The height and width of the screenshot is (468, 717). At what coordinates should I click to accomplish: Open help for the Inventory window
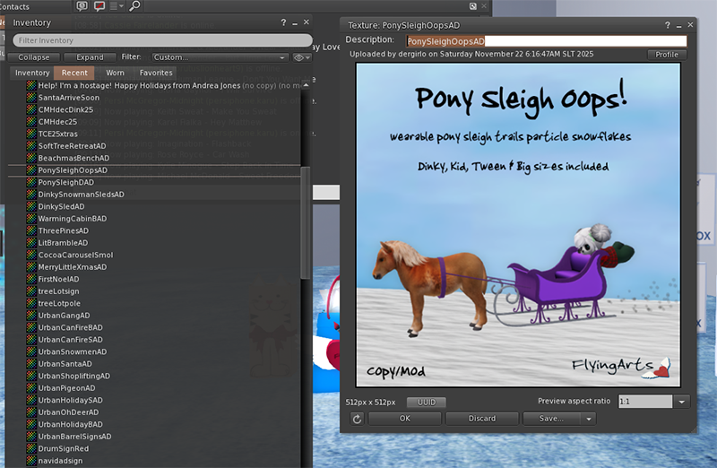click(x=282, y=22)
